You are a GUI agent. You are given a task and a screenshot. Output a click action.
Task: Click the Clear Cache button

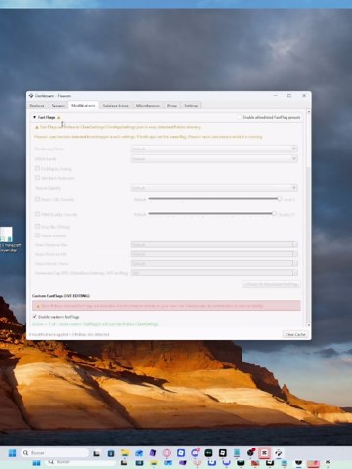coord(295,334)
